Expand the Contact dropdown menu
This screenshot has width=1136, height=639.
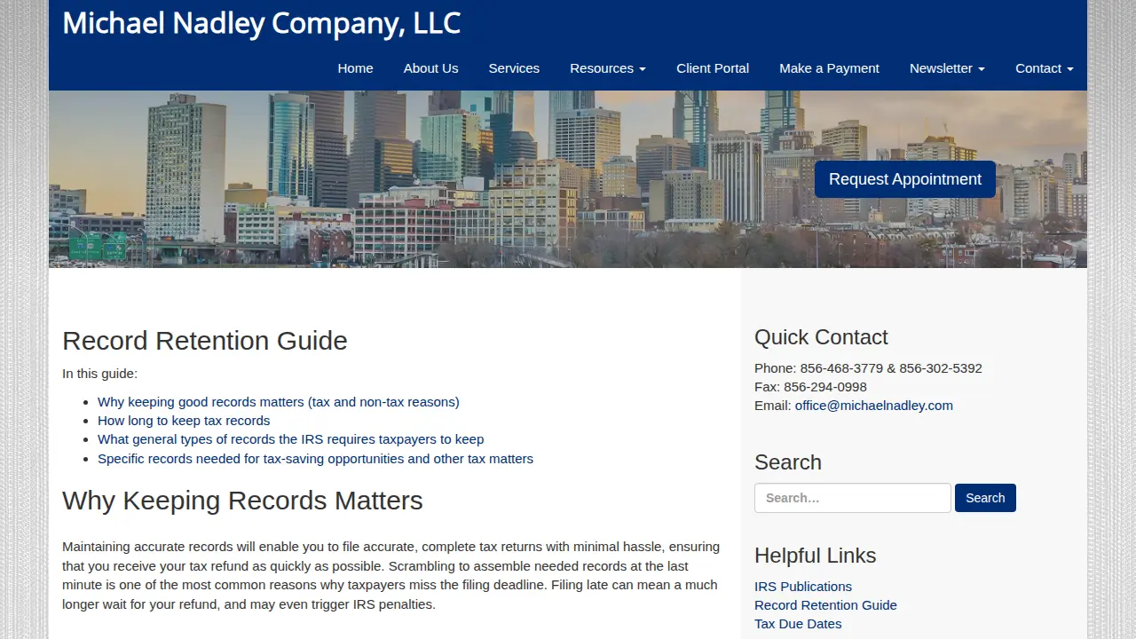coord(1045,68)
